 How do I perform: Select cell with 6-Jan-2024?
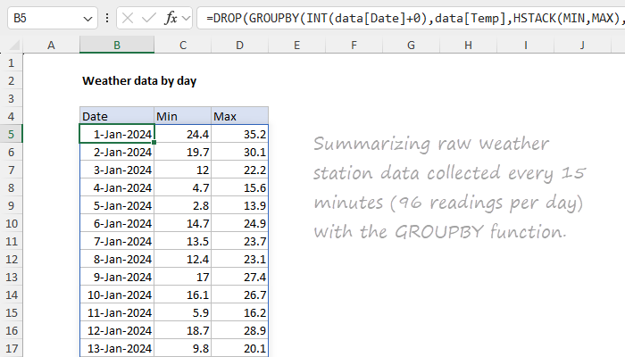117,223
